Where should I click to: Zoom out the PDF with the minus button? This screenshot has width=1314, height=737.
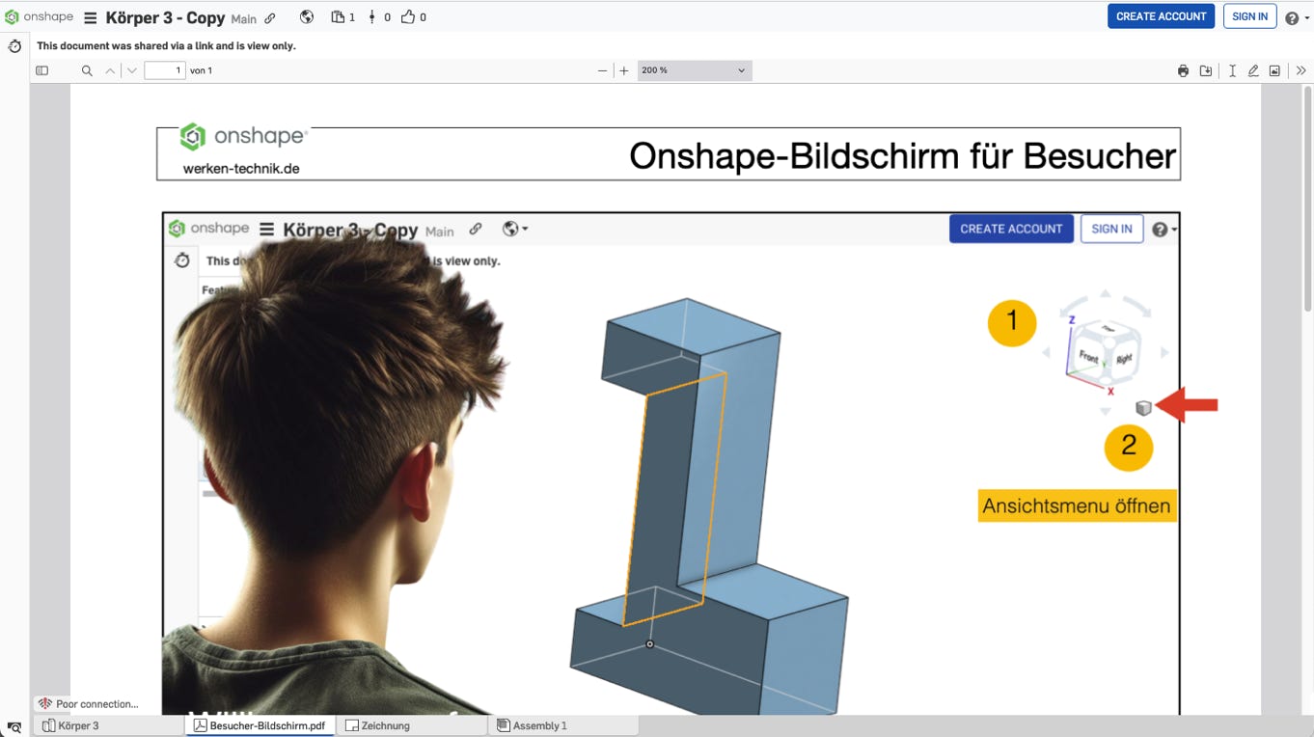pyautogui.click(x=603, y=70)
